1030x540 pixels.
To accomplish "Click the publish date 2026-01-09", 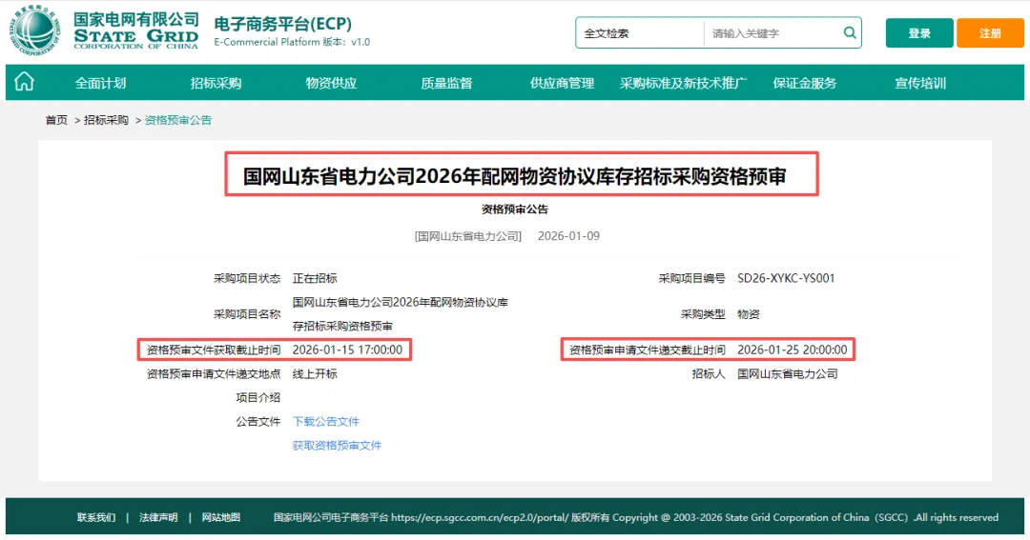I will (568, 236).
